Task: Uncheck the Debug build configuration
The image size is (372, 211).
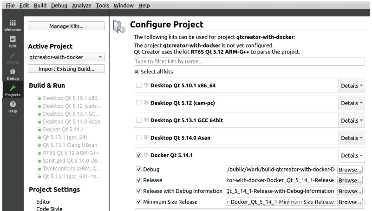Action: 139,169
